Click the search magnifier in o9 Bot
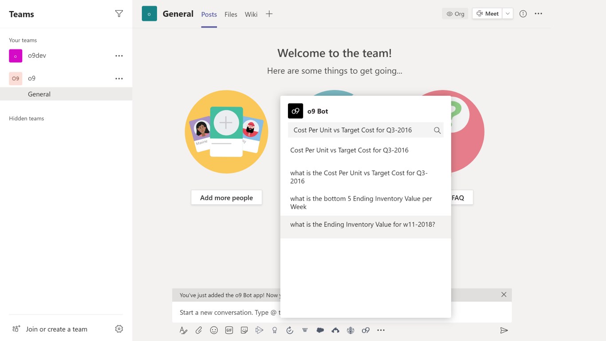 pos(437,130)
